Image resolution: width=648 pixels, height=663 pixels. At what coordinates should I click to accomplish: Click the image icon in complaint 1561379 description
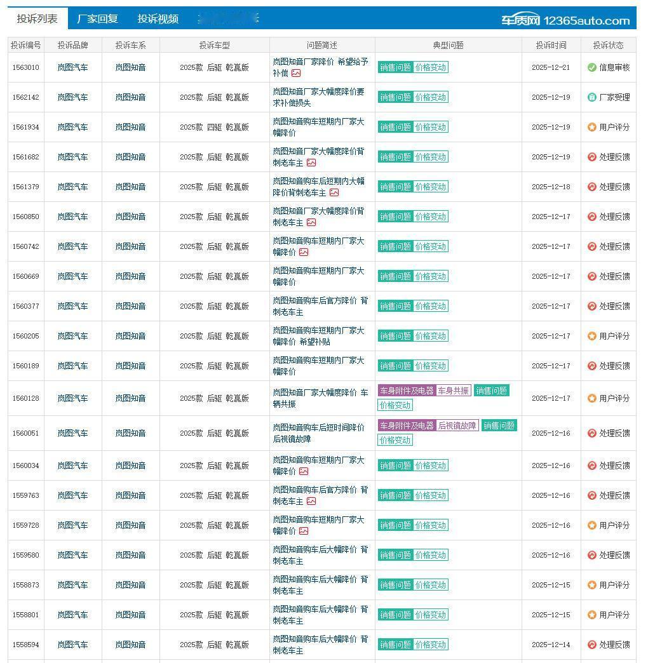click(x=334, y=193)
